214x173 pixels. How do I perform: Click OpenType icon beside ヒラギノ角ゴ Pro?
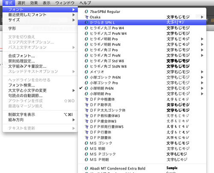click(x=86, y=50)
